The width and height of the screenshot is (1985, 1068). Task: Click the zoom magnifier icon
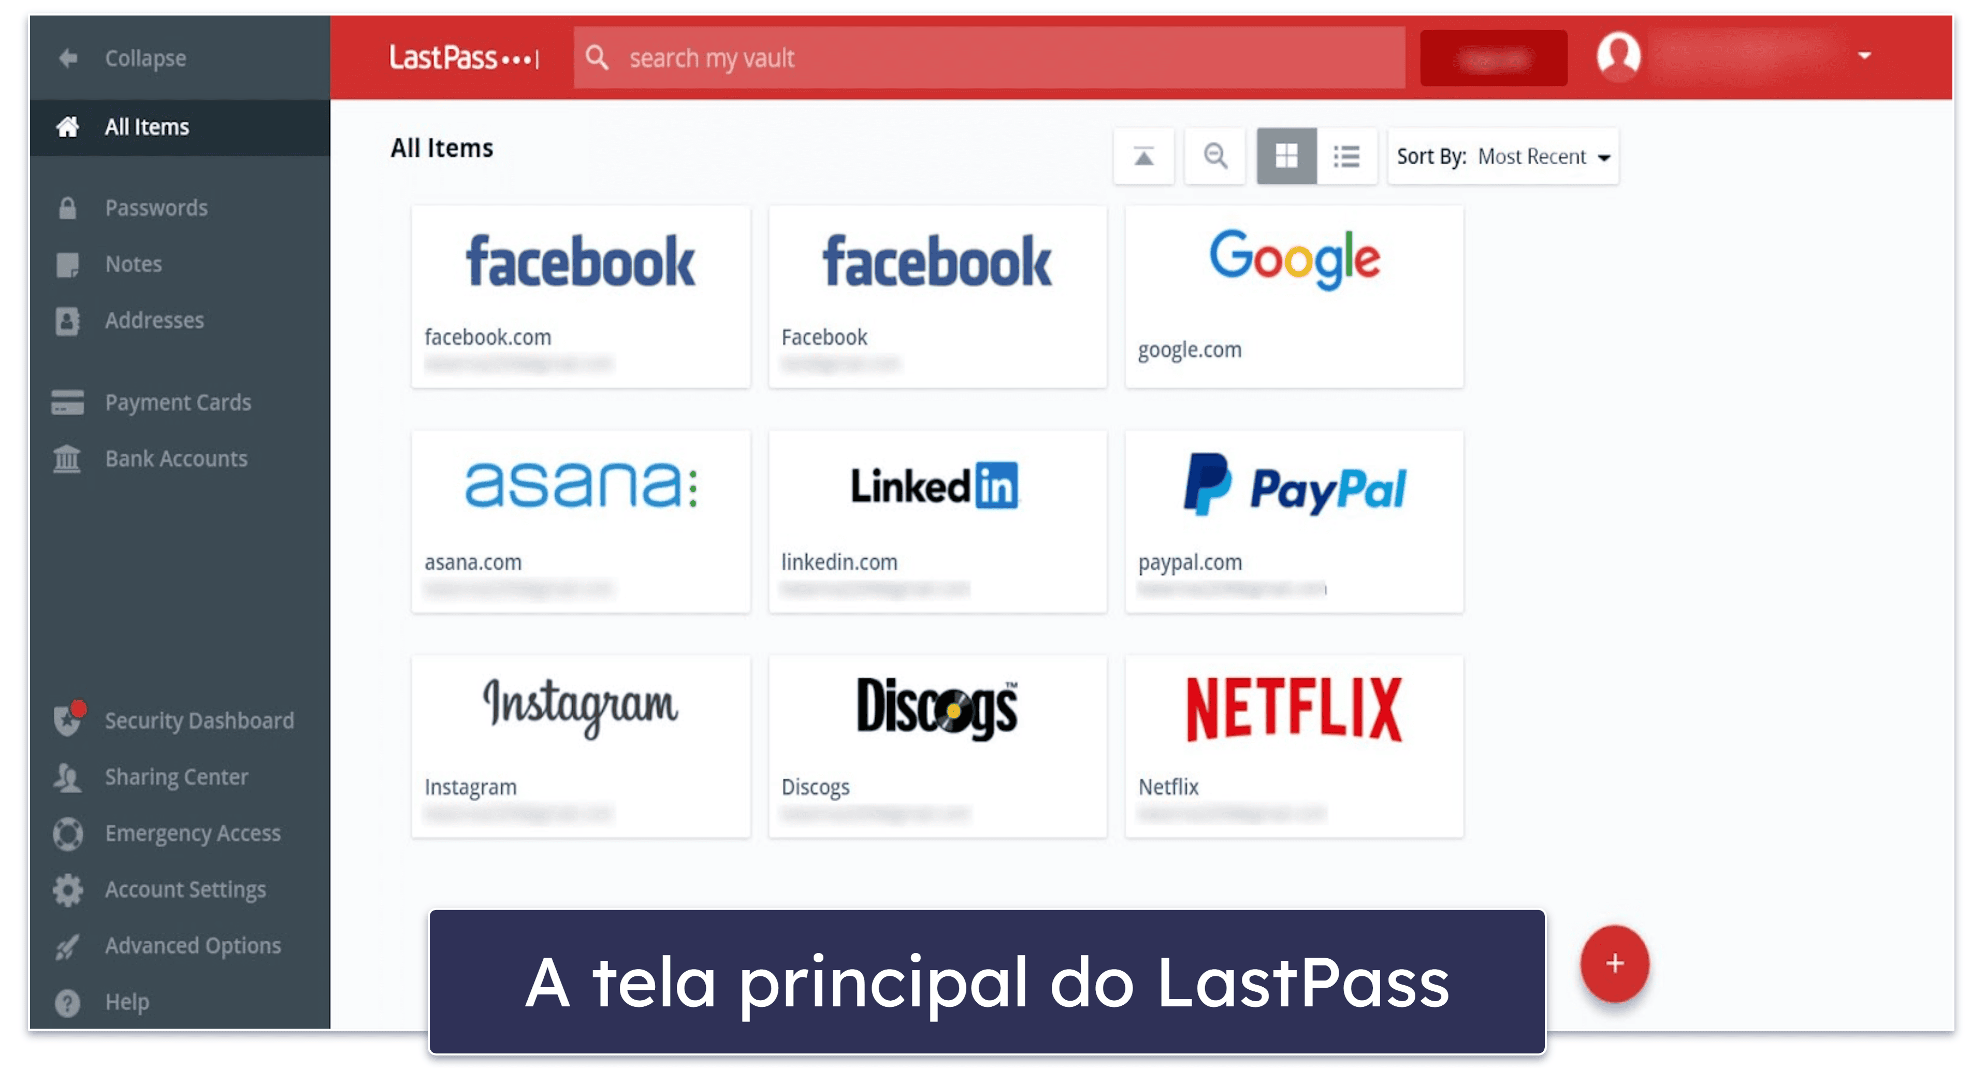(1211, 156)
